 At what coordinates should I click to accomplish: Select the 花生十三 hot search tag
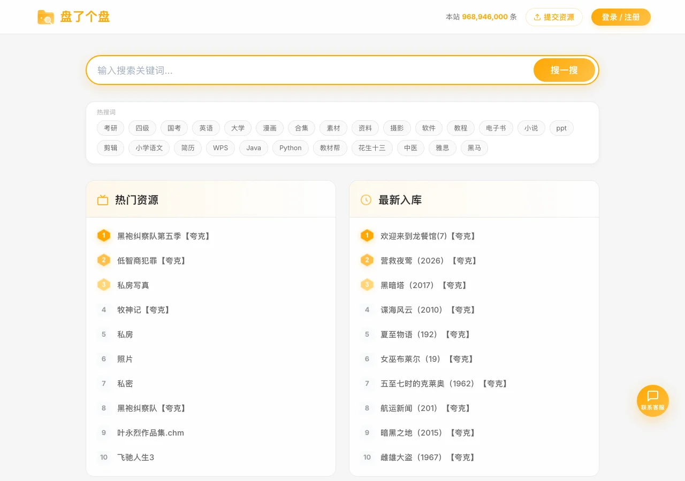pyautogui.click(x=372, y=148)
